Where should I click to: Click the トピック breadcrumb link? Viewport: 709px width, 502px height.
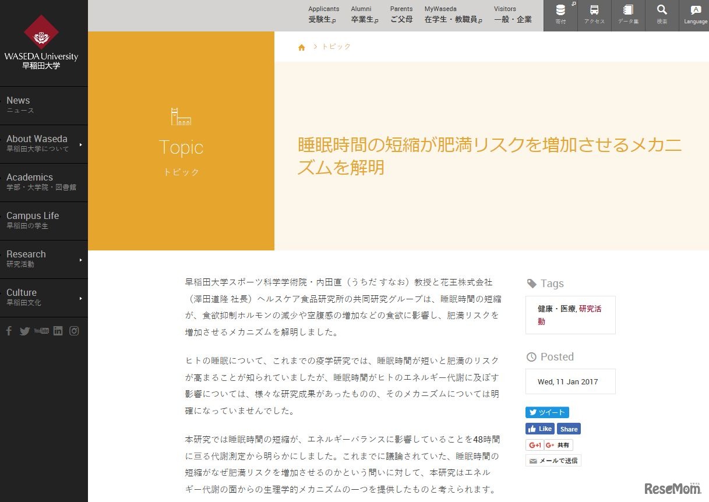pos(336,47)
